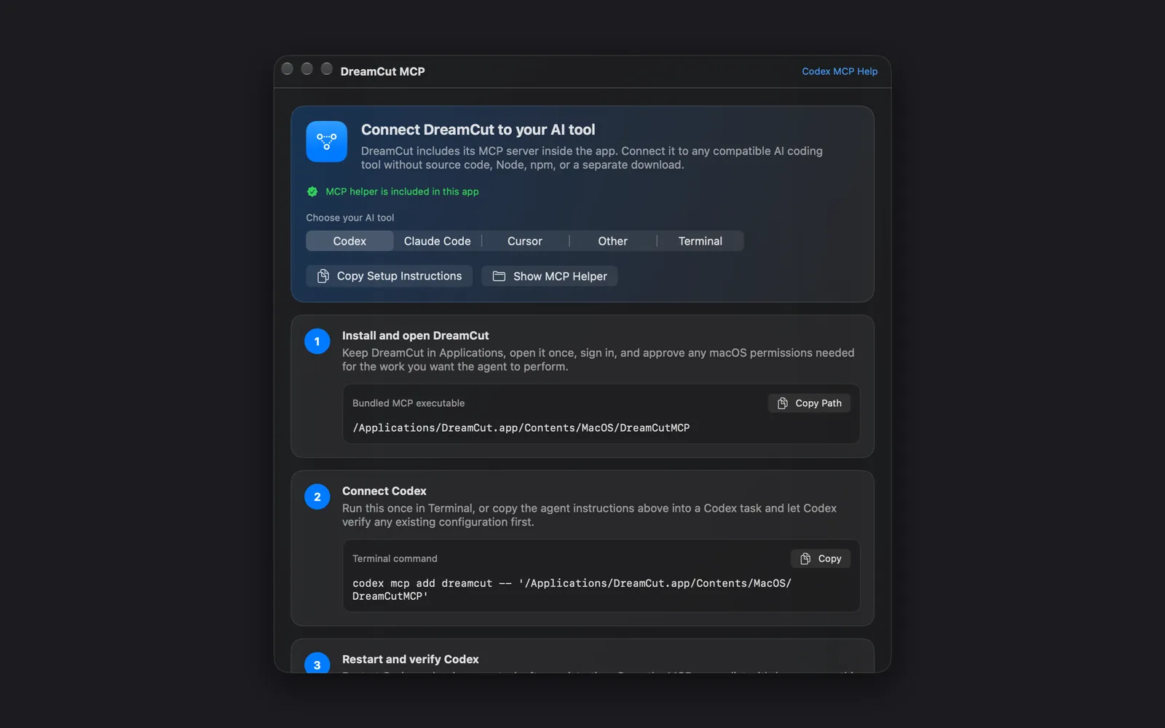Click the blue DreamCut MCP connection icon
1165x728 pixels.
(326, 141)
